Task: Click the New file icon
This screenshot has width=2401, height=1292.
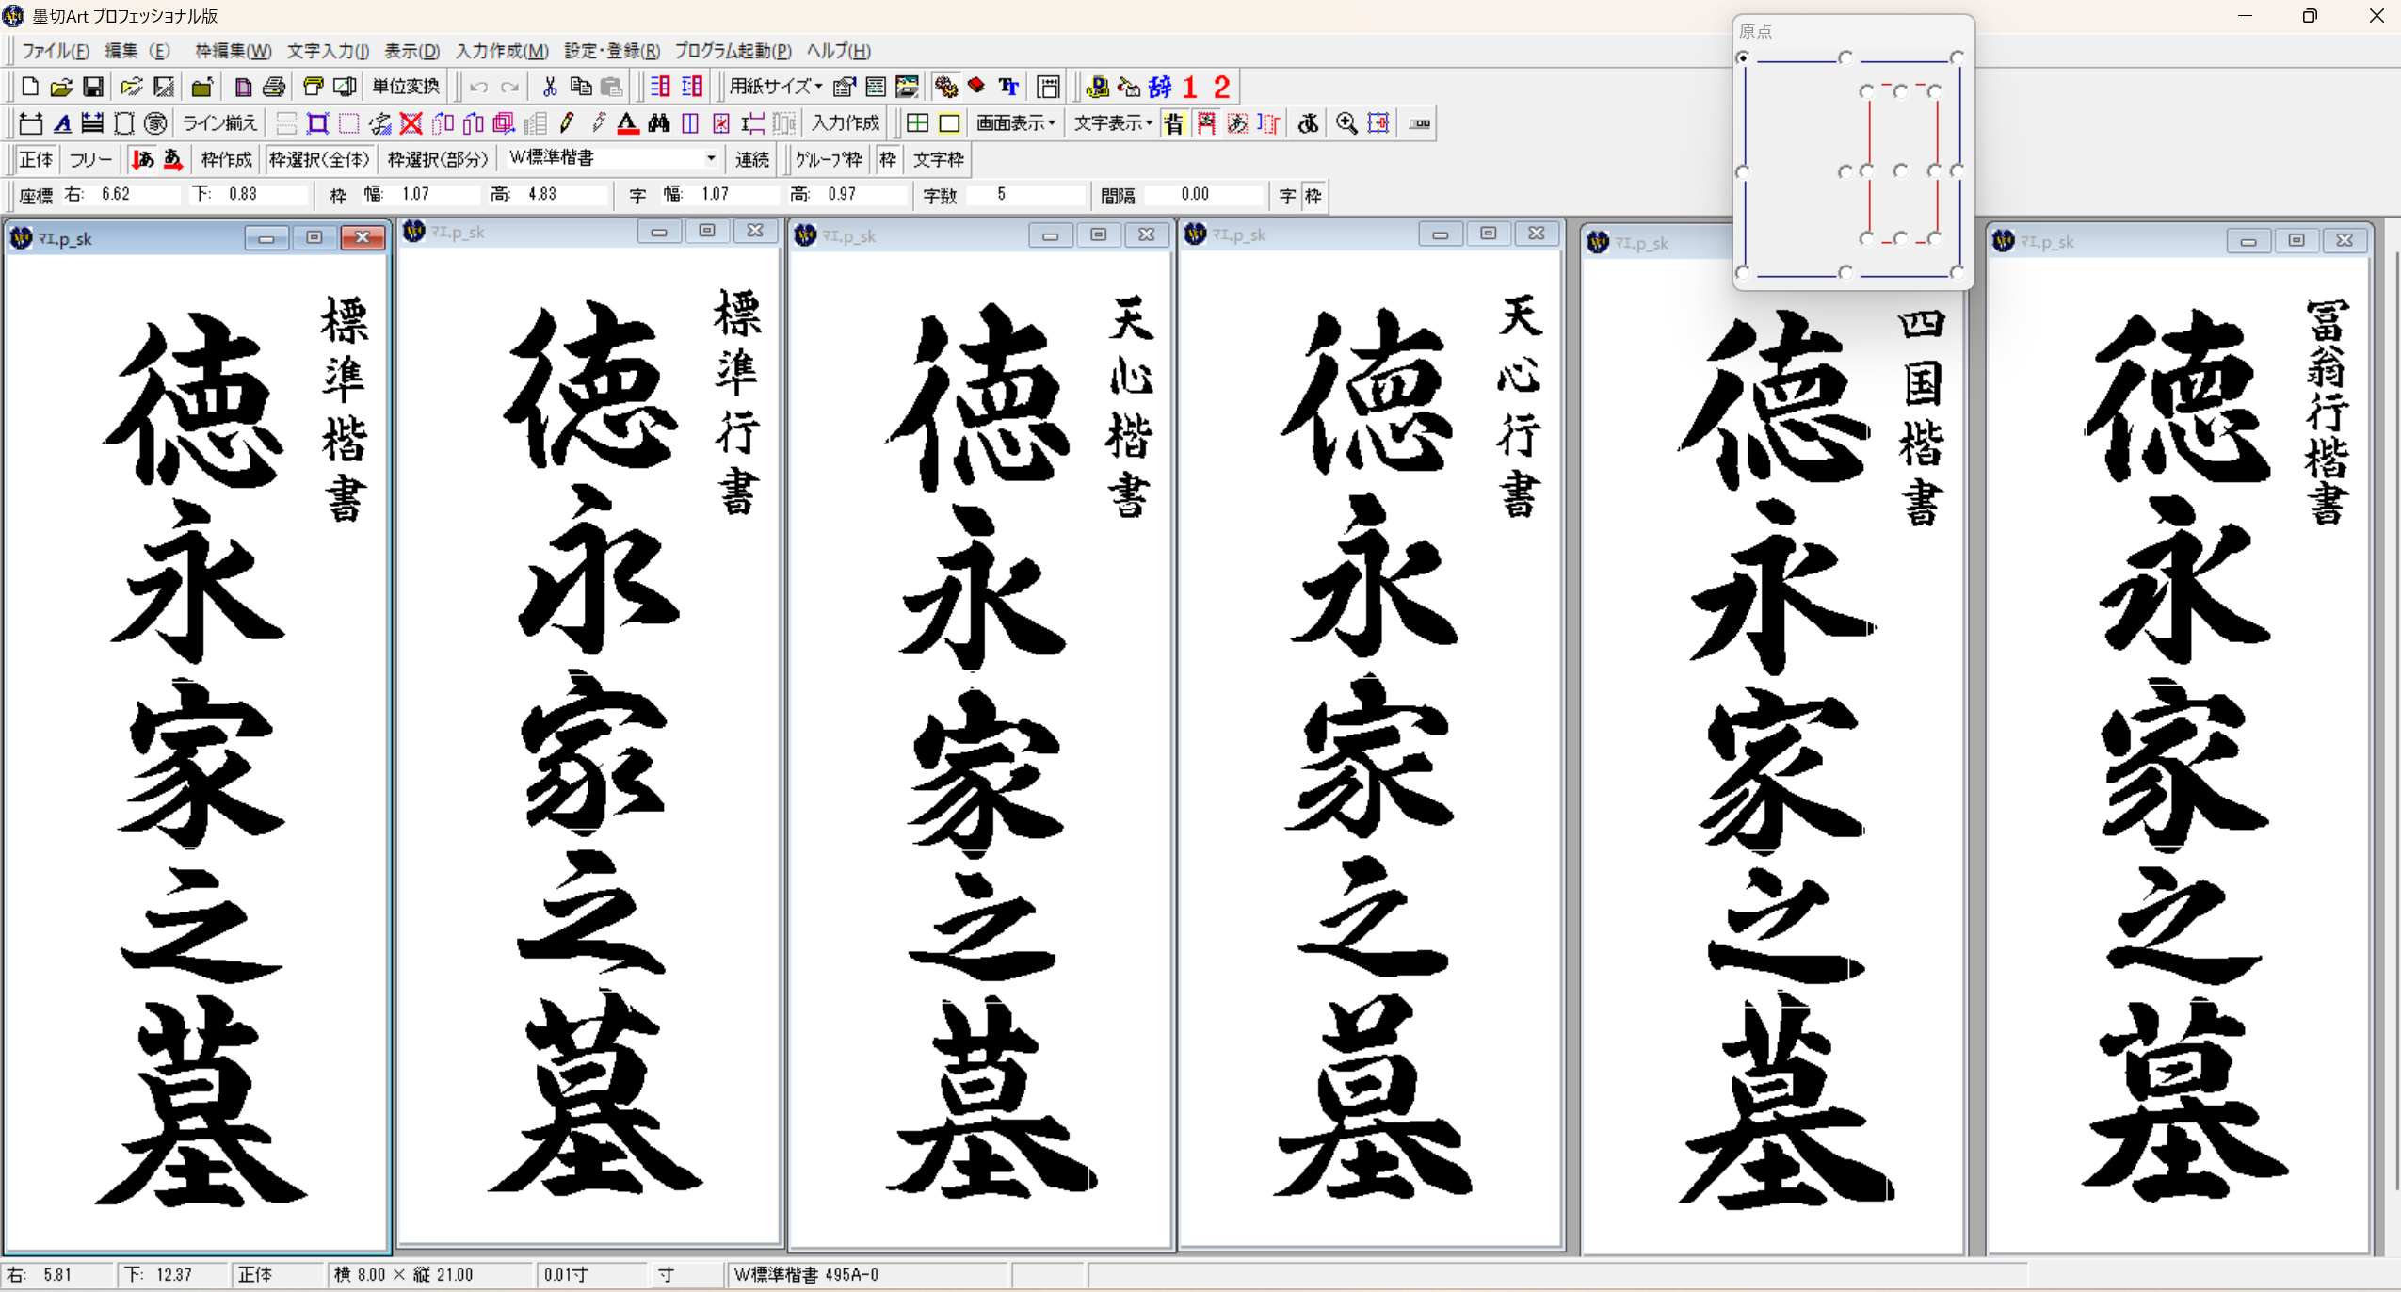Action: (29, 87)
